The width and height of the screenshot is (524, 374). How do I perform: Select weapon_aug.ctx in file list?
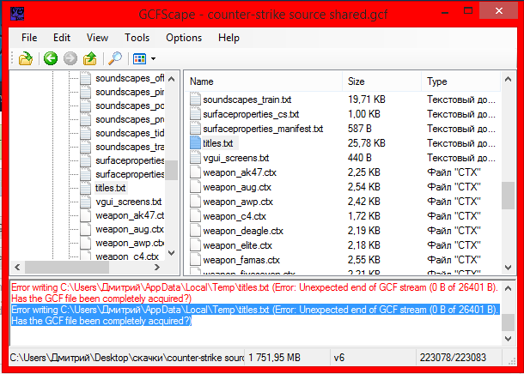[237, 187]
